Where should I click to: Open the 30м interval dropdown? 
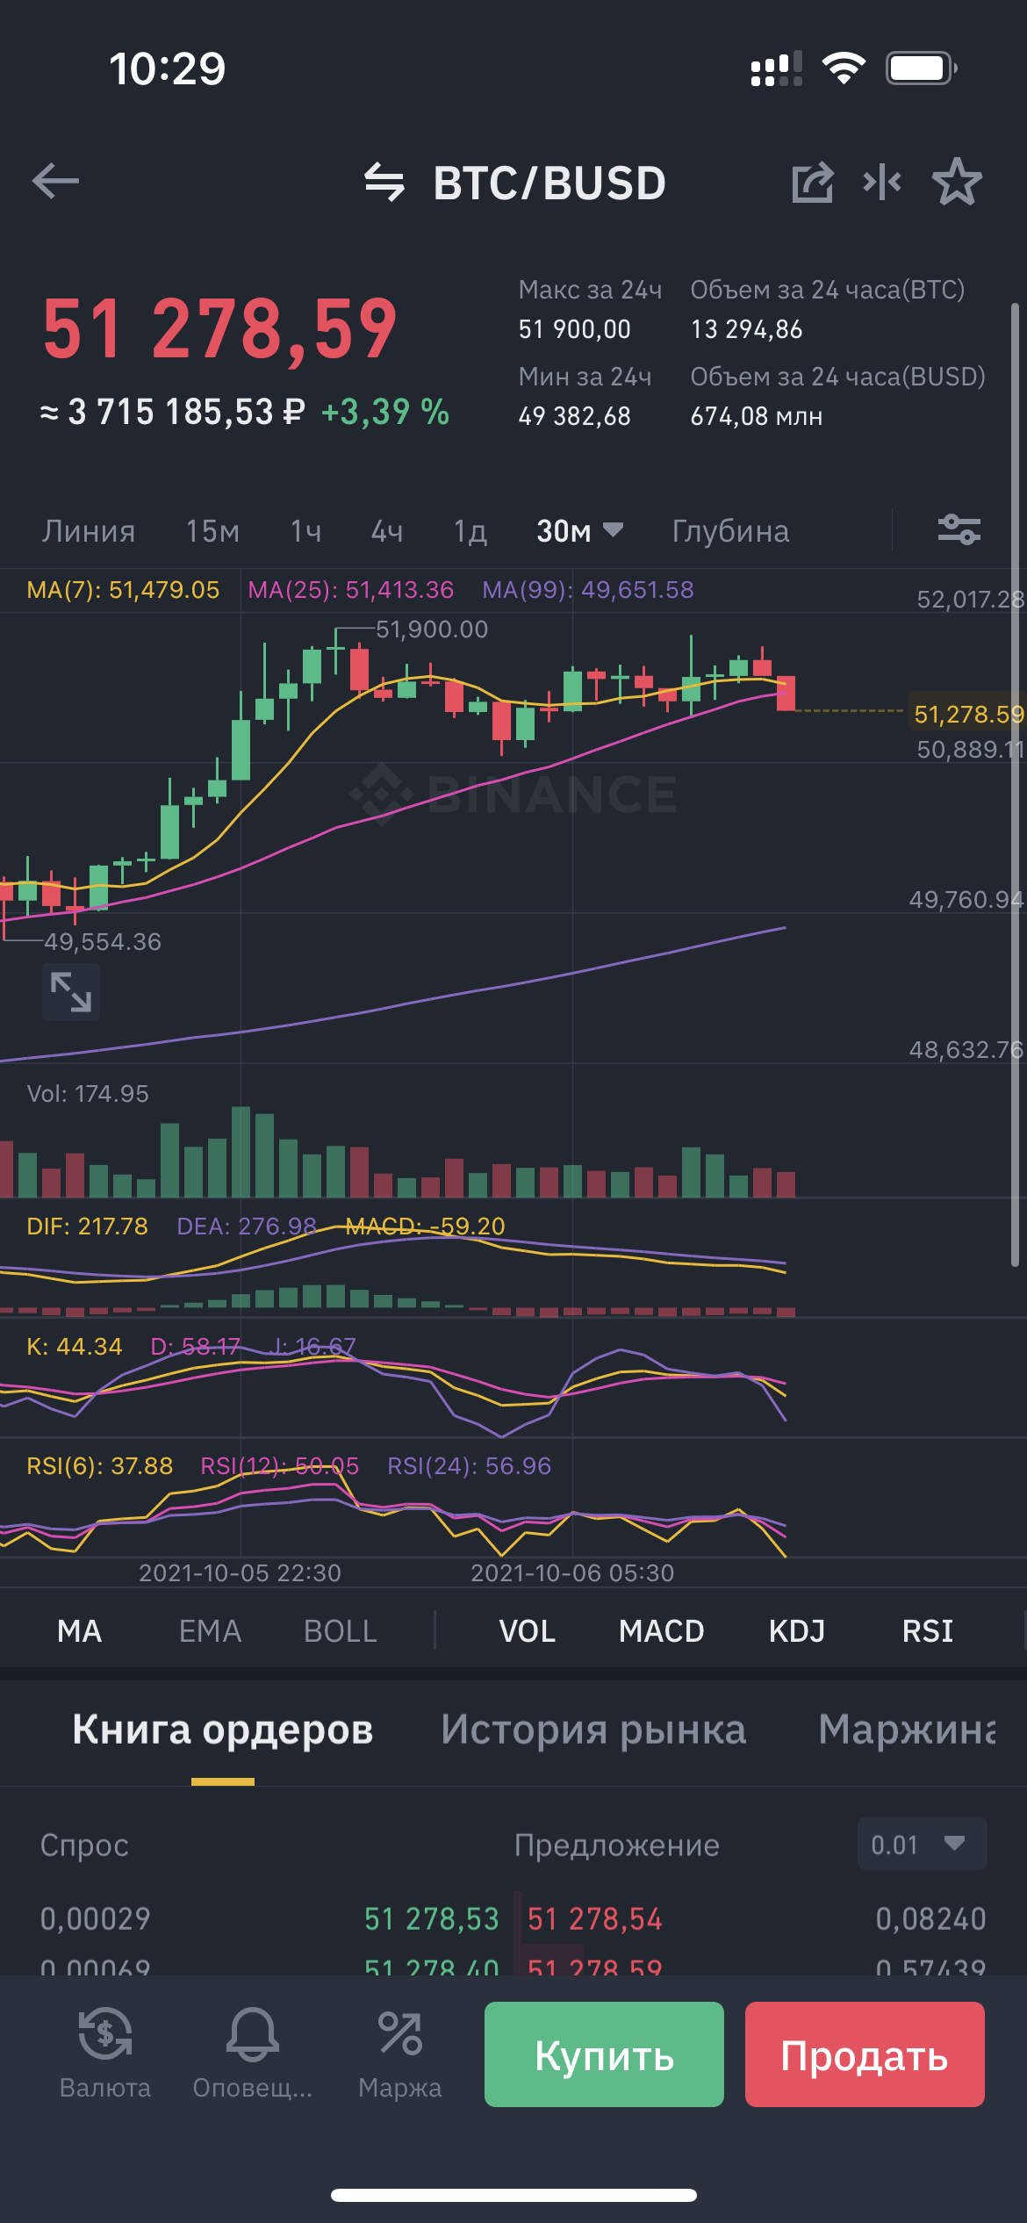tap(579, 531)
